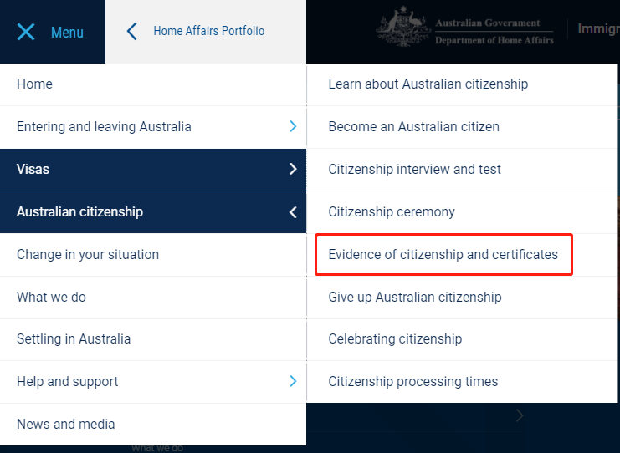Open Citizenship interview and test page
Viewport: 620px width, 453px height.
tap(414, 170)
